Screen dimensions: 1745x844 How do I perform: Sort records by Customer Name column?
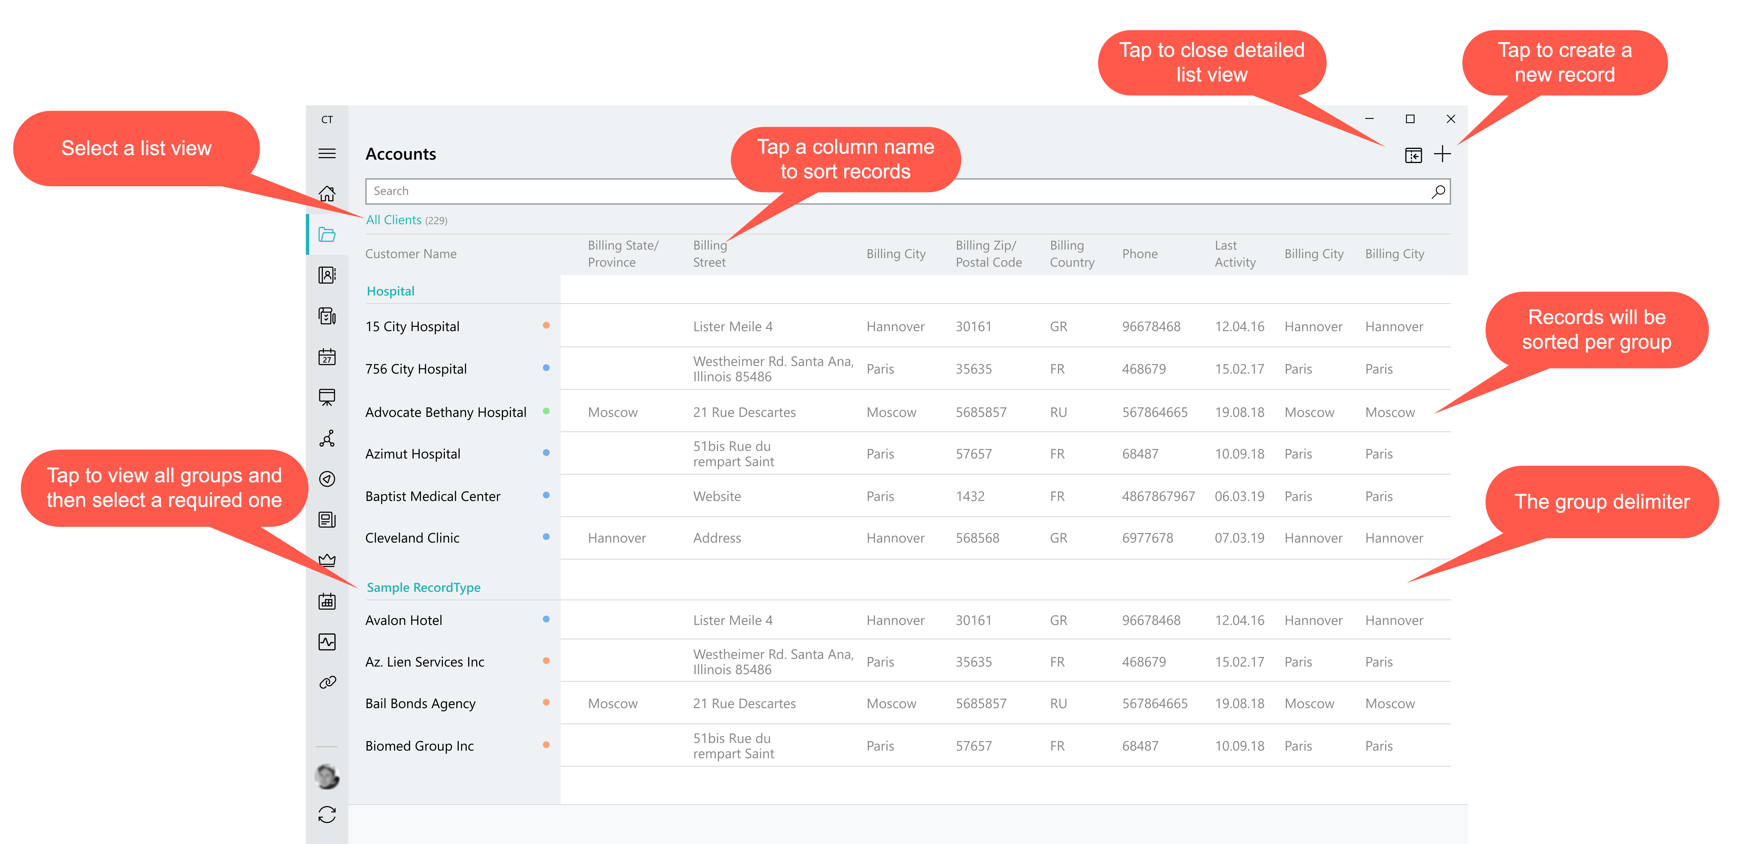click(x=411, y=254)
